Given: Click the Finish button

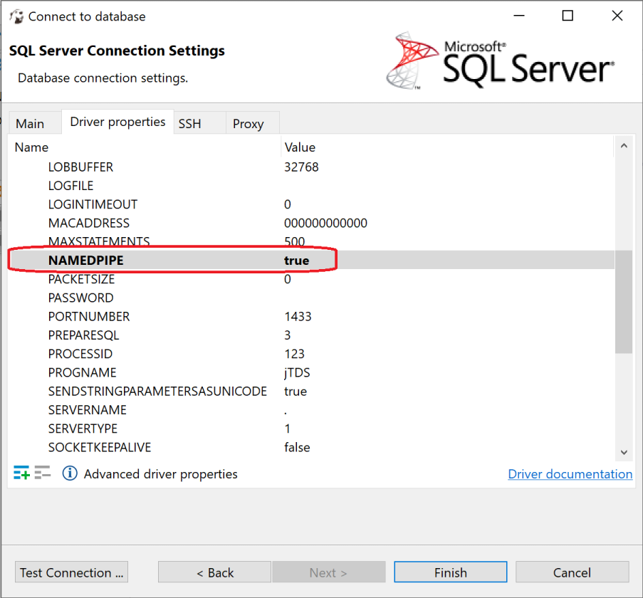Looking at the screenshot, I should 451,572.
